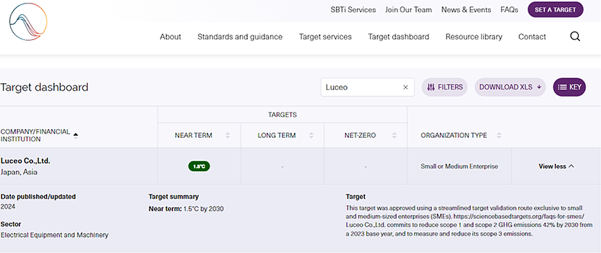The width and height of the screenshot is (601, 253).
Task: Sort by Long Term column arrows
Action: pyautogui.click(x=311, y=135)
